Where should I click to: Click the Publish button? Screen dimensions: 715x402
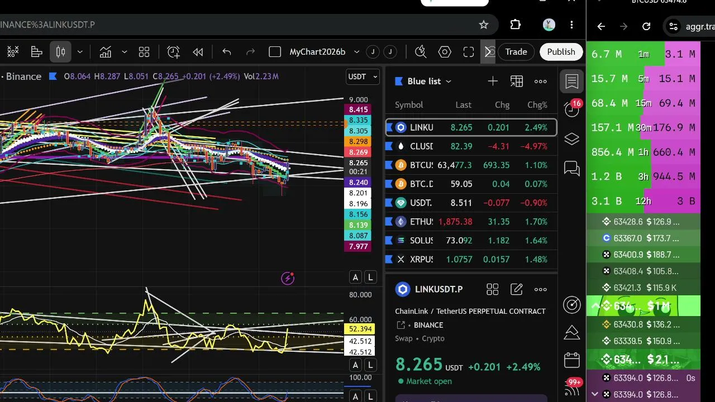coord(561,52)
